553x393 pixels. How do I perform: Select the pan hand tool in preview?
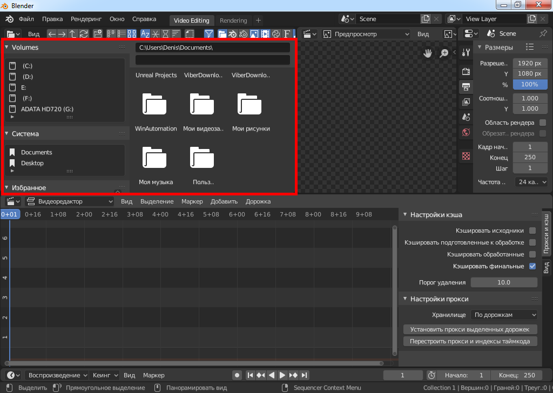click(x=428, y=53)
